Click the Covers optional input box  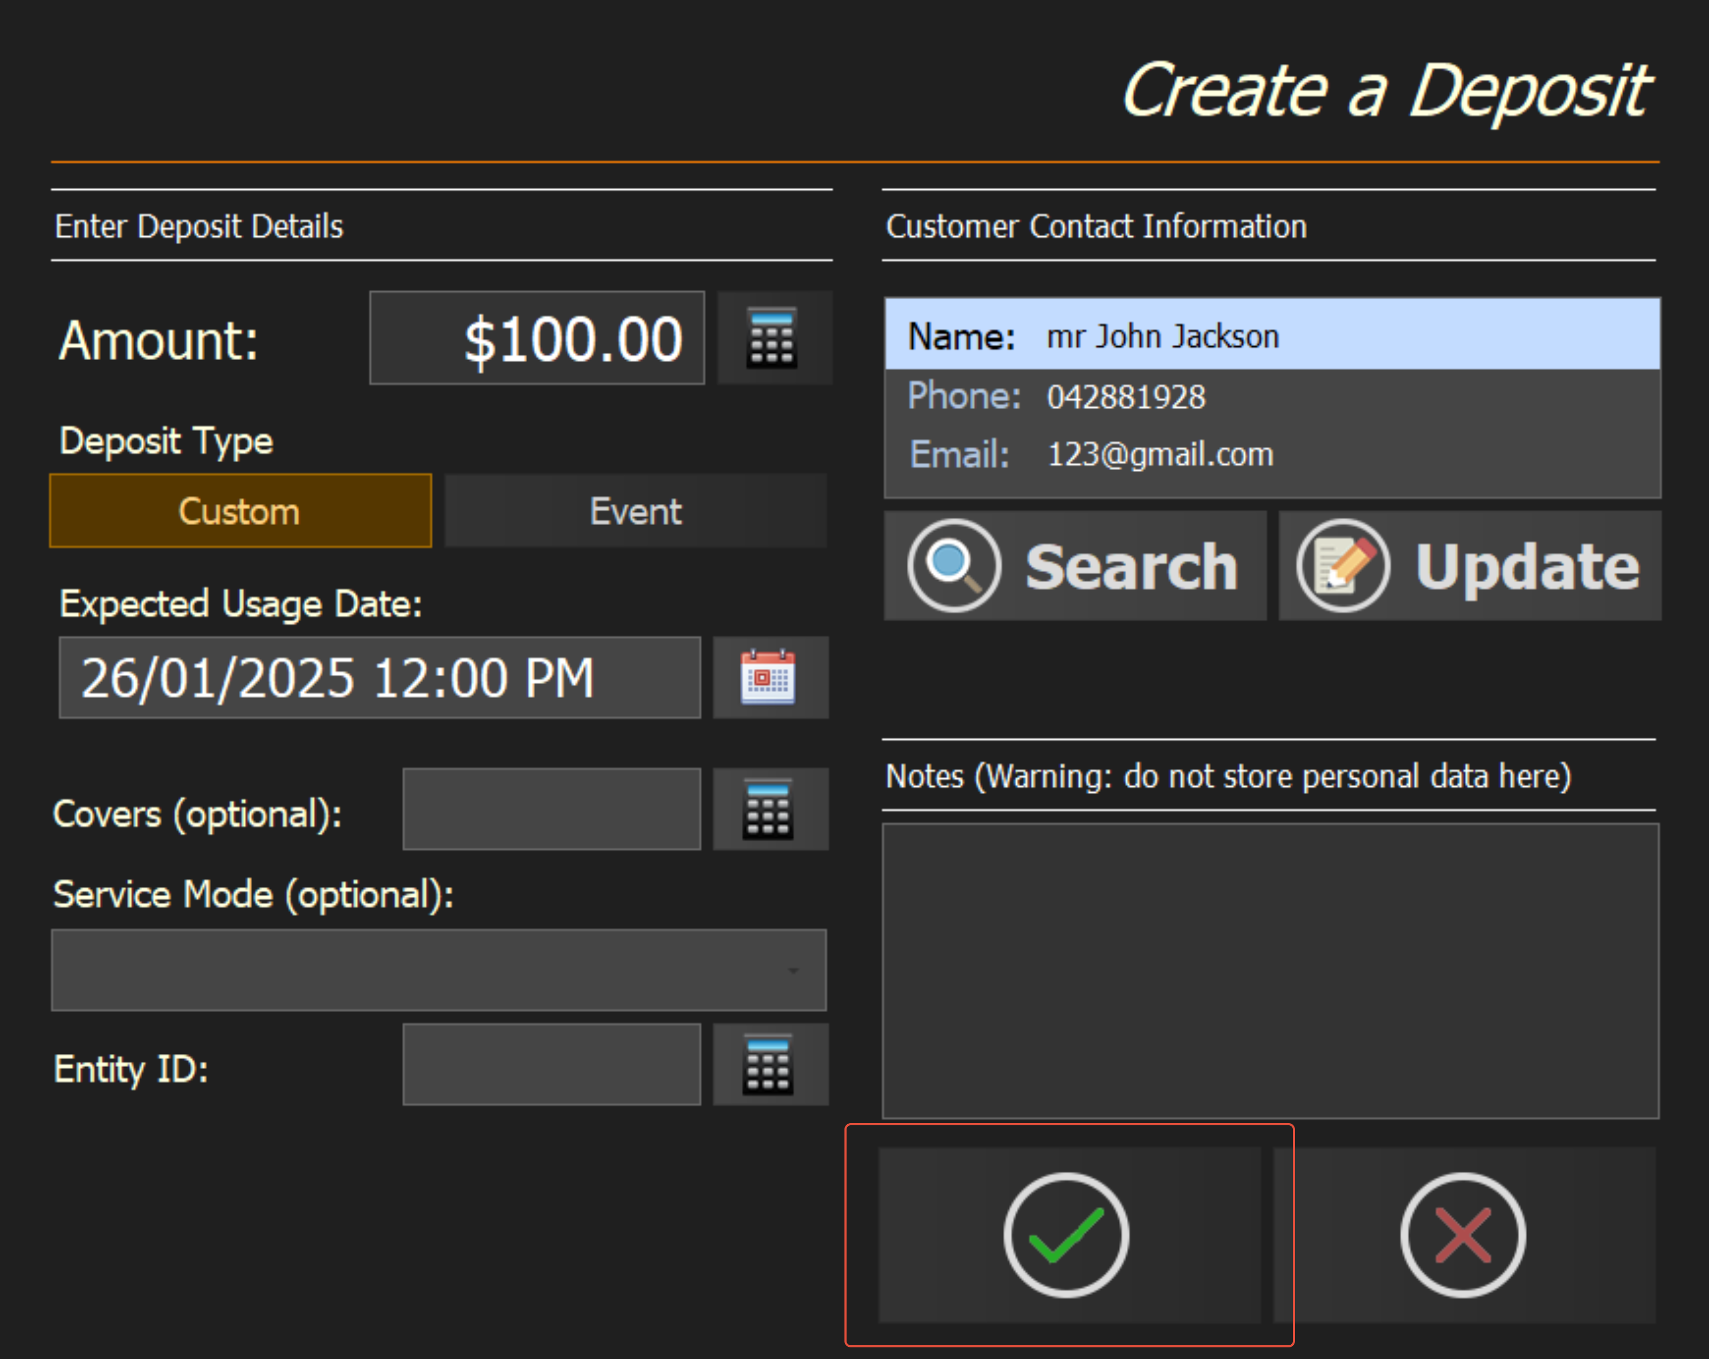click(x=551, y=809)
